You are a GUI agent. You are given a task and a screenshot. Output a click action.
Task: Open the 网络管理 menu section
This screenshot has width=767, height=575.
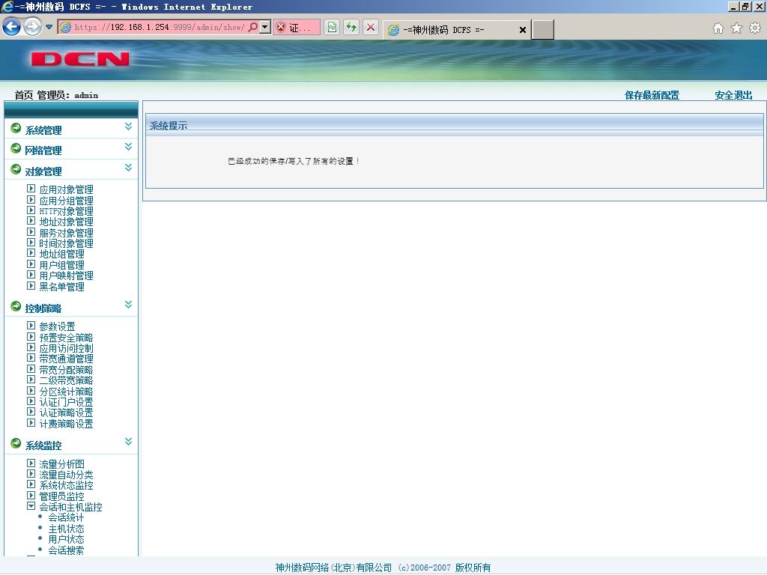(43, 150)
